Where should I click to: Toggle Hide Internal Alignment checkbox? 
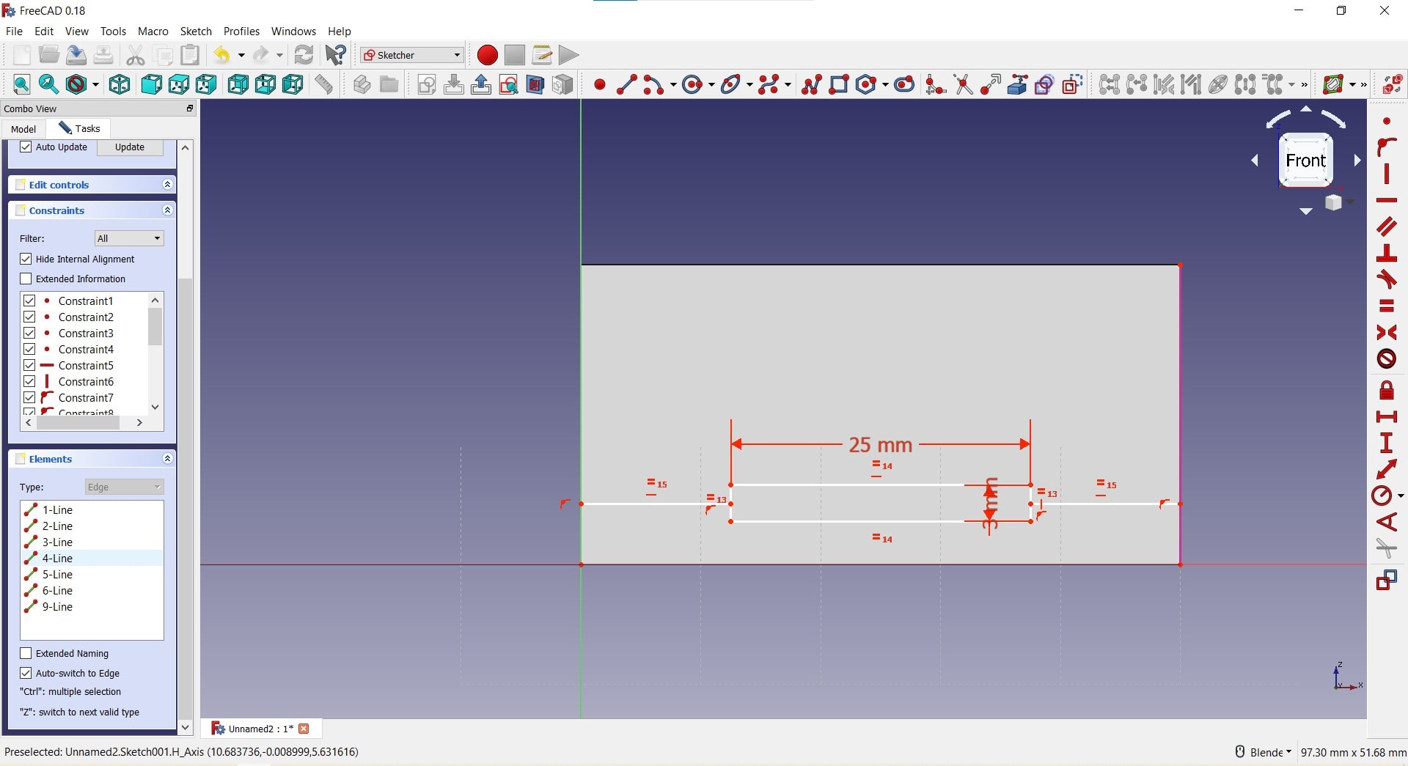point(26,259)
